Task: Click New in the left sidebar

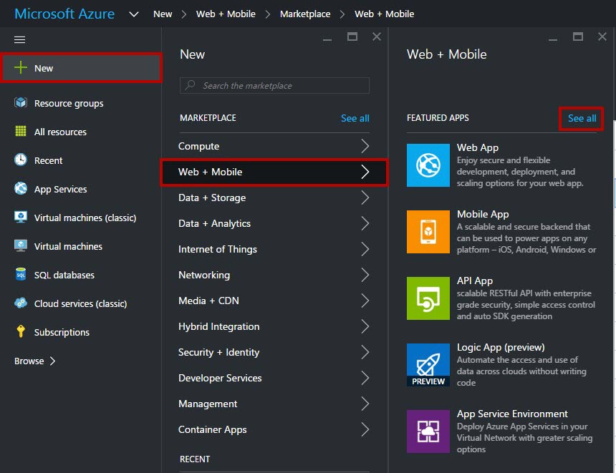Action: (x=81, y=68)
